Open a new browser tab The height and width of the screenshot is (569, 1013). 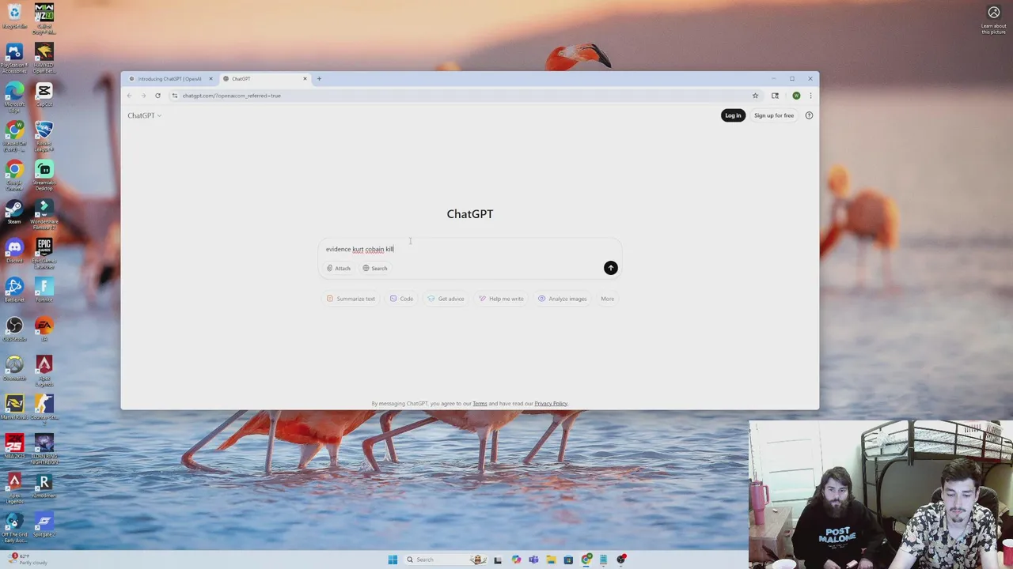point(319,79)
